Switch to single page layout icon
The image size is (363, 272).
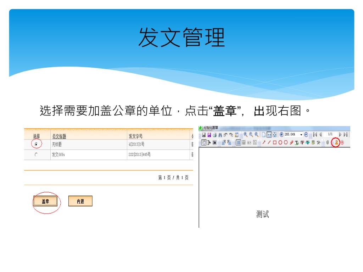tap(239, 142)
